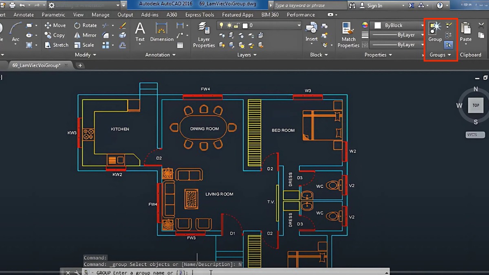Click the Trim tool icon

point(106,25)
